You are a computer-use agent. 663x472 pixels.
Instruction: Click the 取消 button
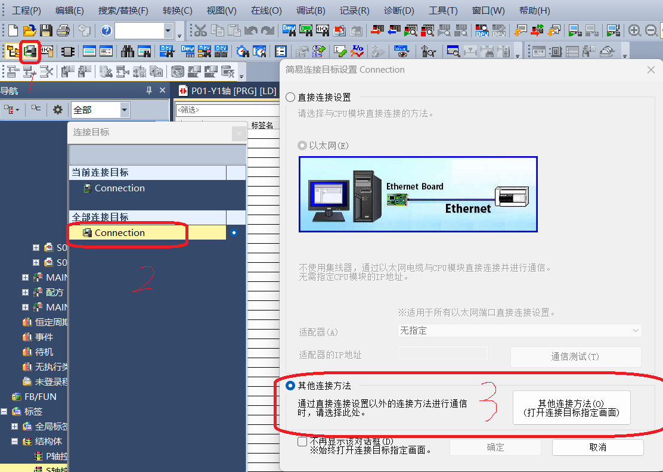[597, 447]
